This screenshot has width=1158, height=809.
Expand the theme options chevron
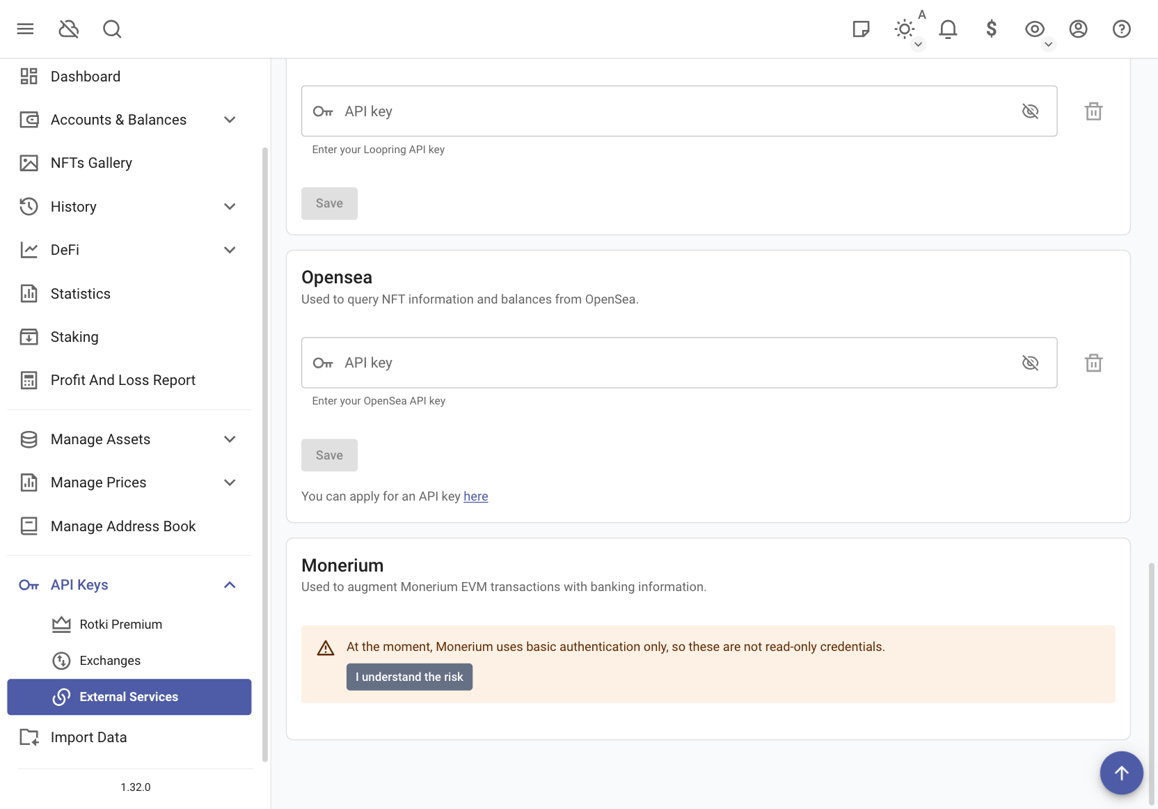click(x=919, y=45)
